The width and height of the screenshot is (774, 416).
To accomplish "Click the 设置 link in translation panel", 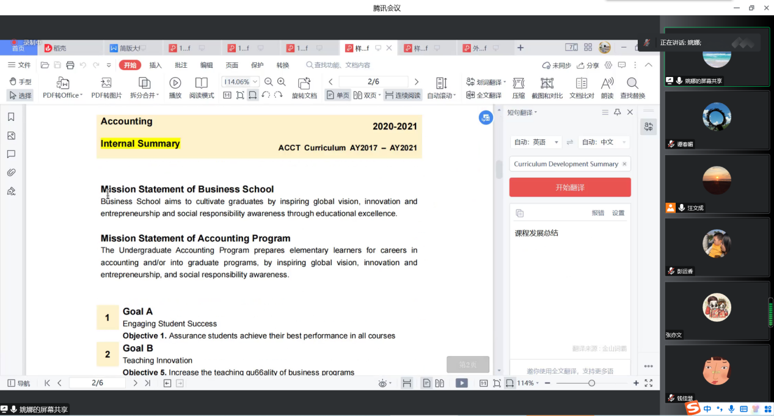I will coord(618,213).
